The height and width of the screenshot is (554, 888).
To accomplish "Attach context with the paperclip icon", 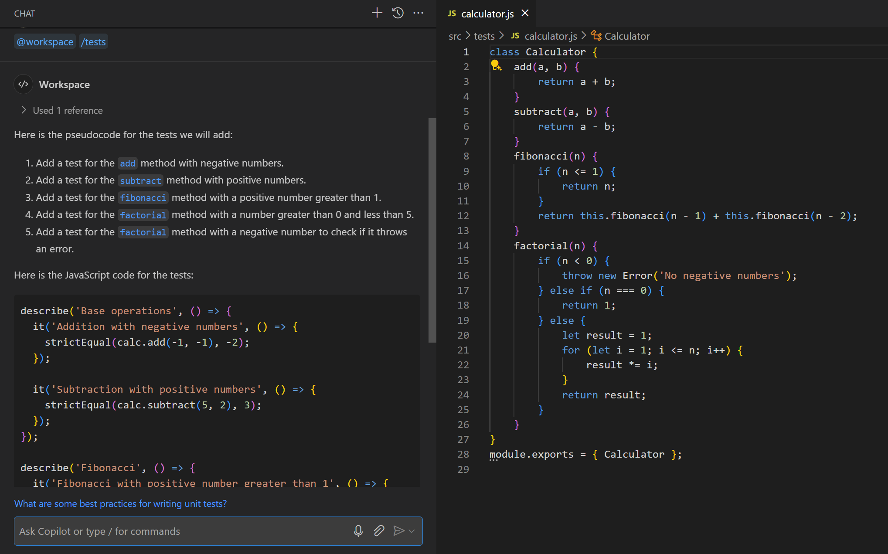I will tap(379, 530).
